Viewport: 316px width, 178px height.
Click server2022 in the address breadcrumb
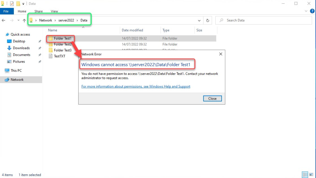[x=66, y=20]
